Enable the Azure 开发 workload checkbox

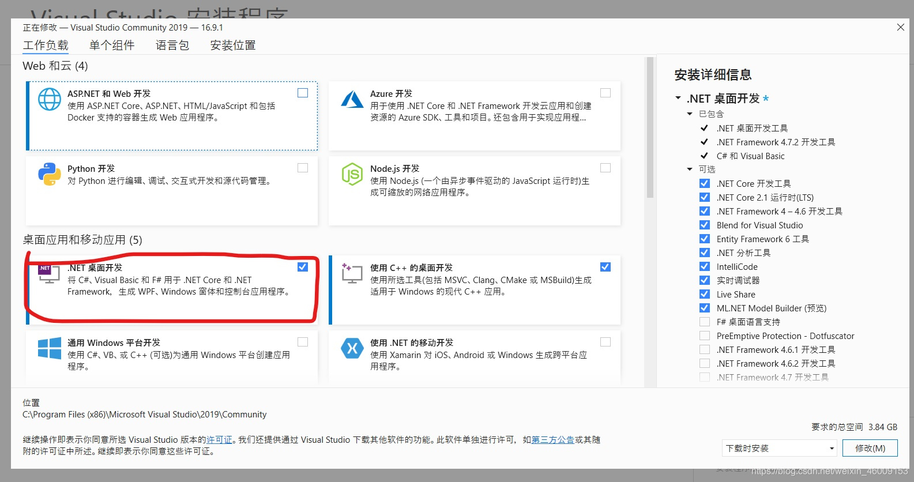pos(605,93)
